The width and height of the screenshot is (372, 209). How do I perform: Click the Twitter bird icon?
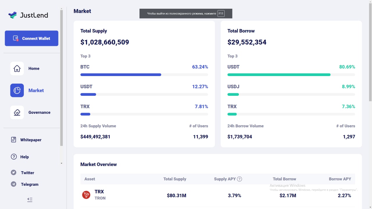(x=14, y=172)
